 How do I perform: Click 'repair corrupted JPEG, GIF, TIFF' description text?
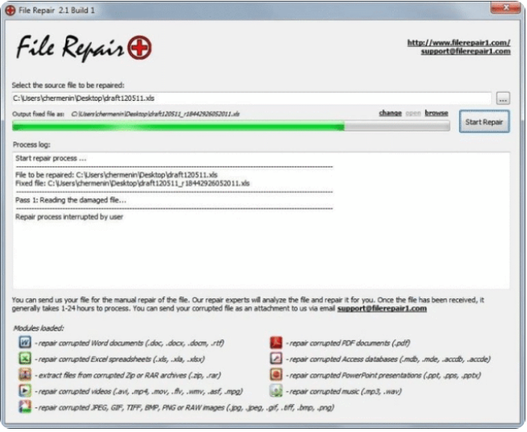coord(186,407)
